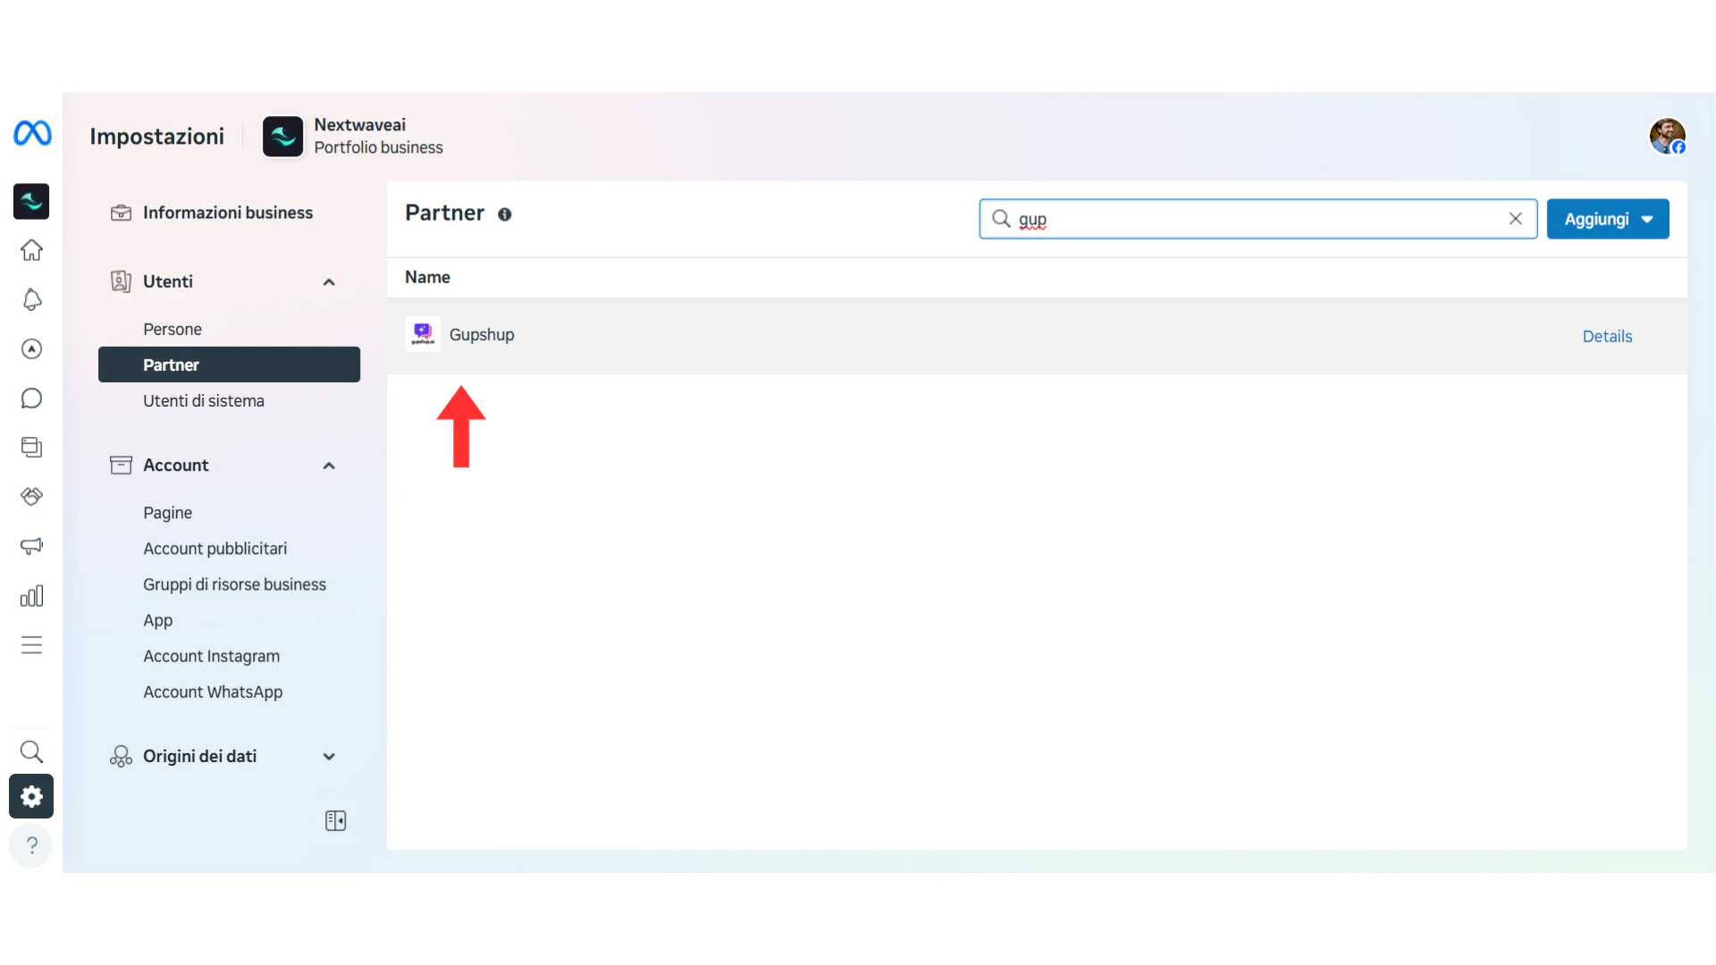The width and height of the screenshot is (1716, 965).
Task: Expand the Origini dei dati section
Action: [329, 757]
